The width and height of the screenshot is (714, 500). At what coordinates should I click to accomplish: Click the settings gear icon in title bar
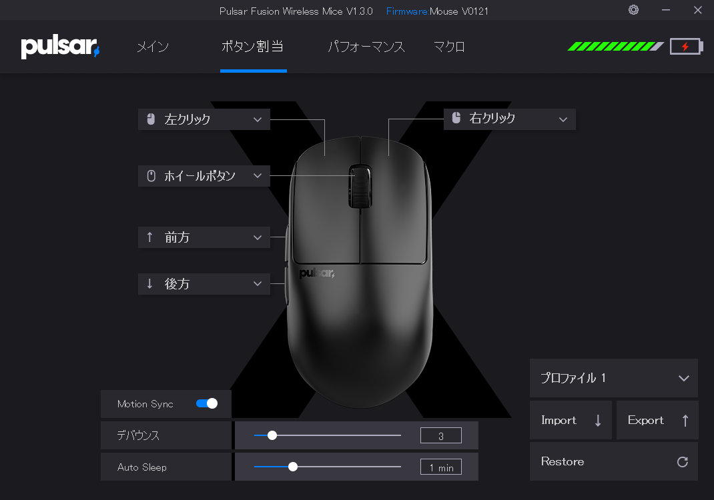click(633, 10)
